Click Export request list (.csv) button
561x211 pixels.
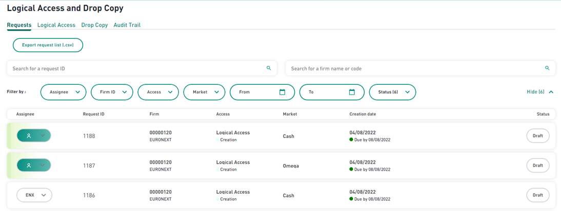point(48,45)
